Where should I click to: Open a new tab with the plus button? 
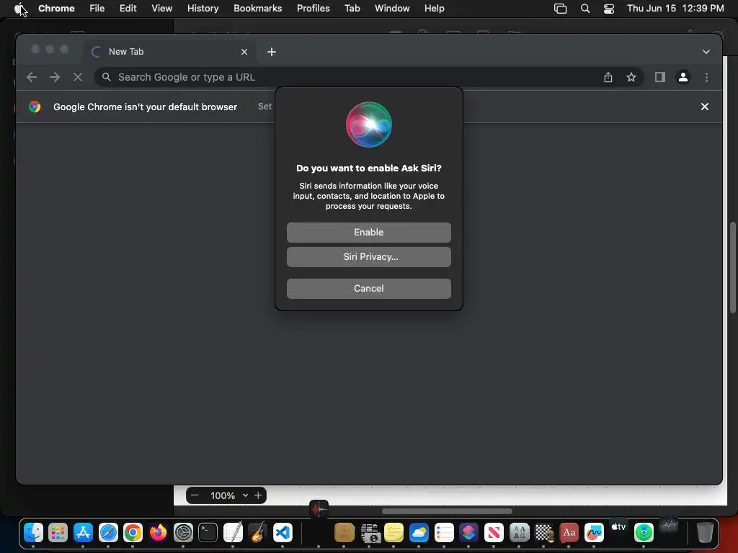272,52
